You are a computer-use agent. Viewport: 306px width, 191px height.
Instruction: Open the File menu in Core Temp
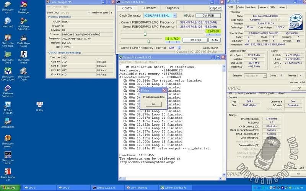pos(49,7)
